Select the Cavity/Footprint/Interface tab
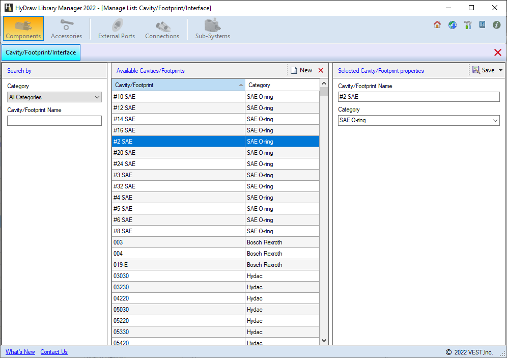507x358 pixels. pos(41,52)
